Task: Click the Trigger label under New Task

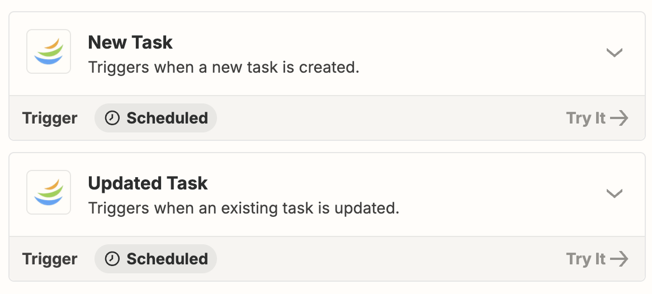Action: (50, 118)
